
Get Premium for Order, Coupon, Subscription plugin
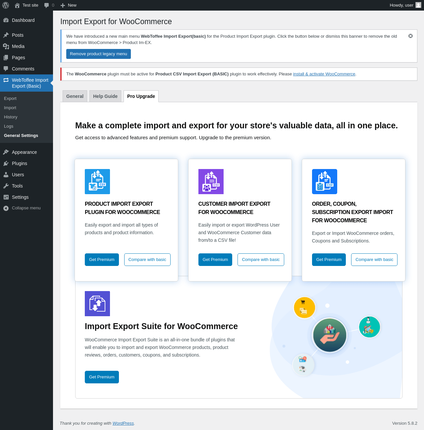pos(329,260)
